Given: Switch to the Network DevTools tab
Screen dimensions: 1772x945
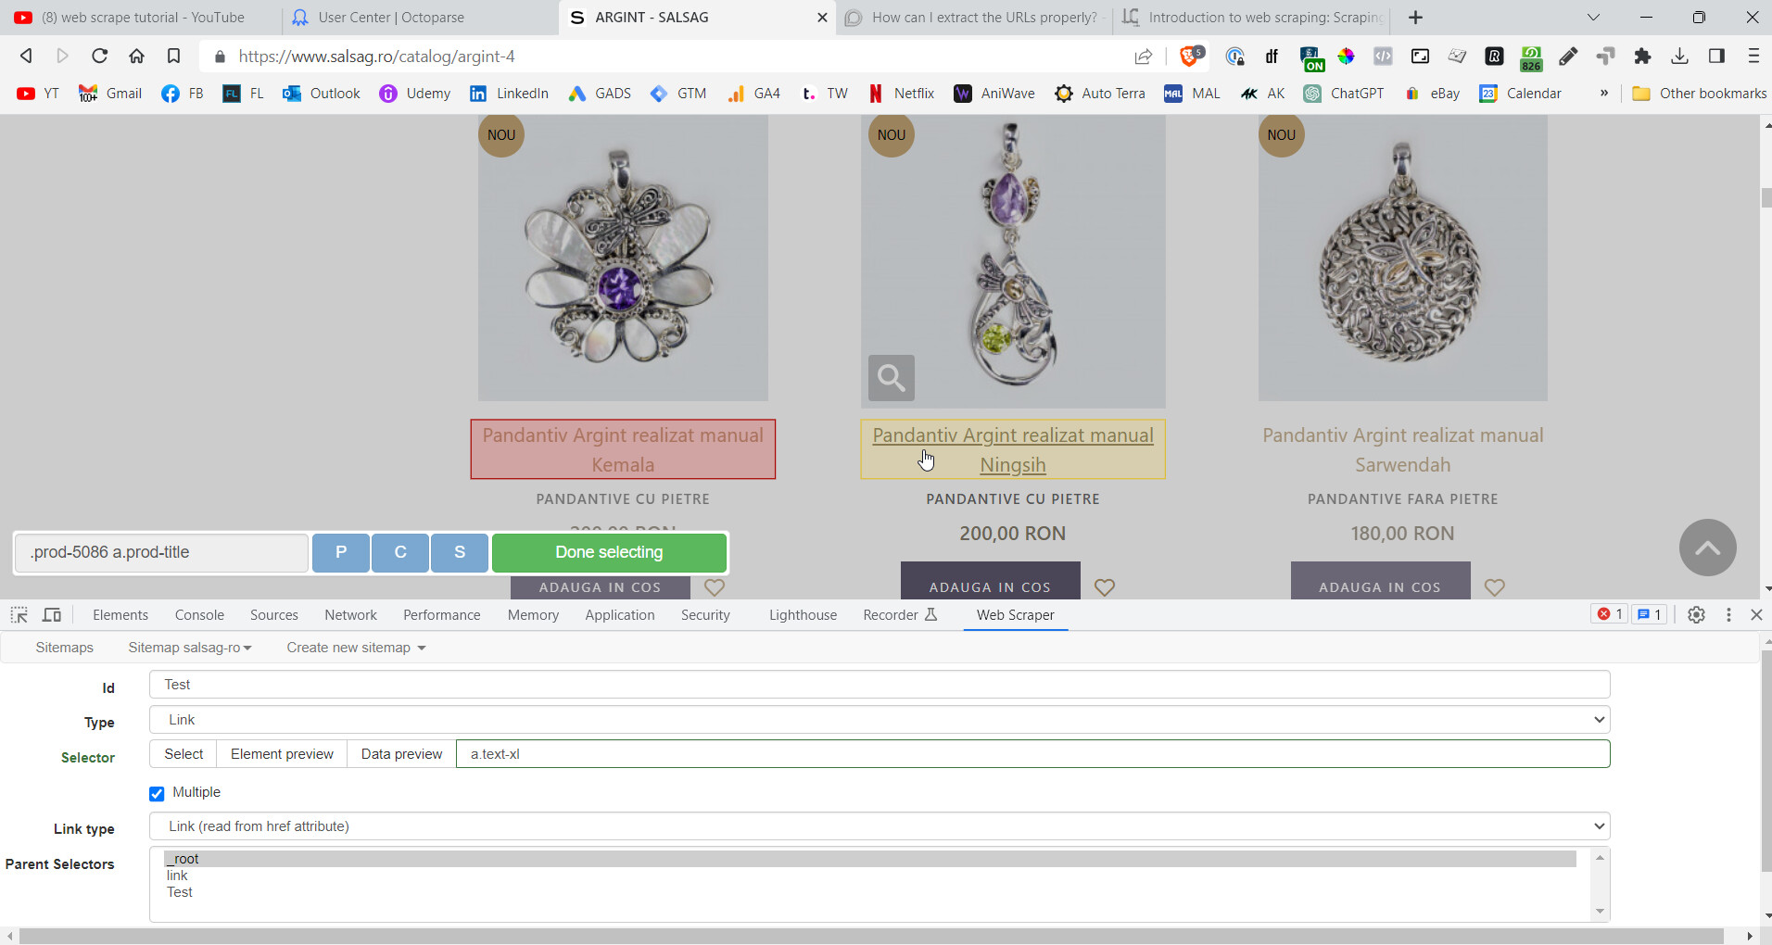Looking at the screenshot, I should coord(350,614).
